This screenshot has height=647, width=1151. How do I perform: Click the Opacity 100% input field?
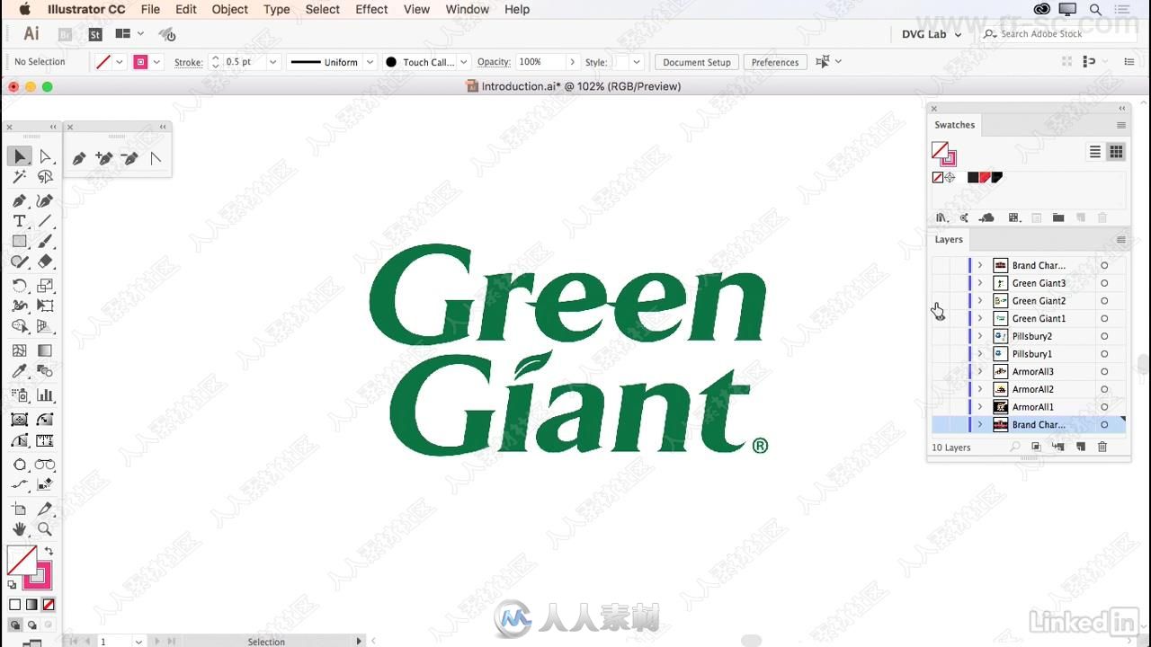click(x=540, y=62)
